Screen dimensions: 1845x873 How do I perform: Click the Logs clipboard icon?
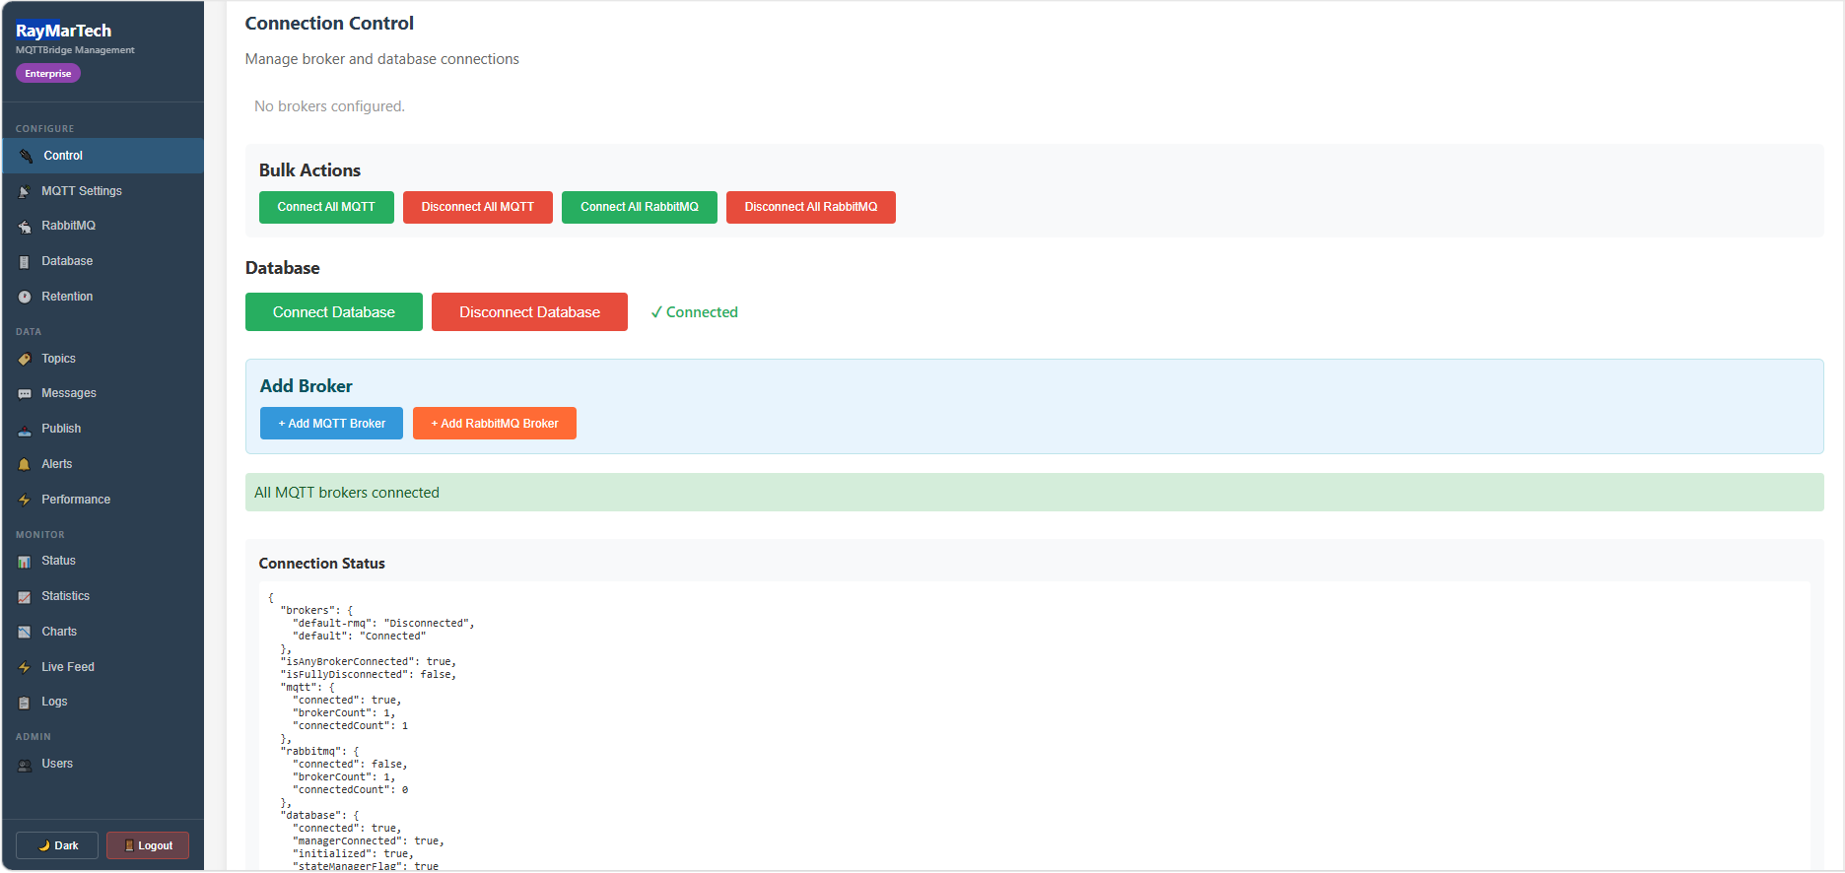click(25, 702)
